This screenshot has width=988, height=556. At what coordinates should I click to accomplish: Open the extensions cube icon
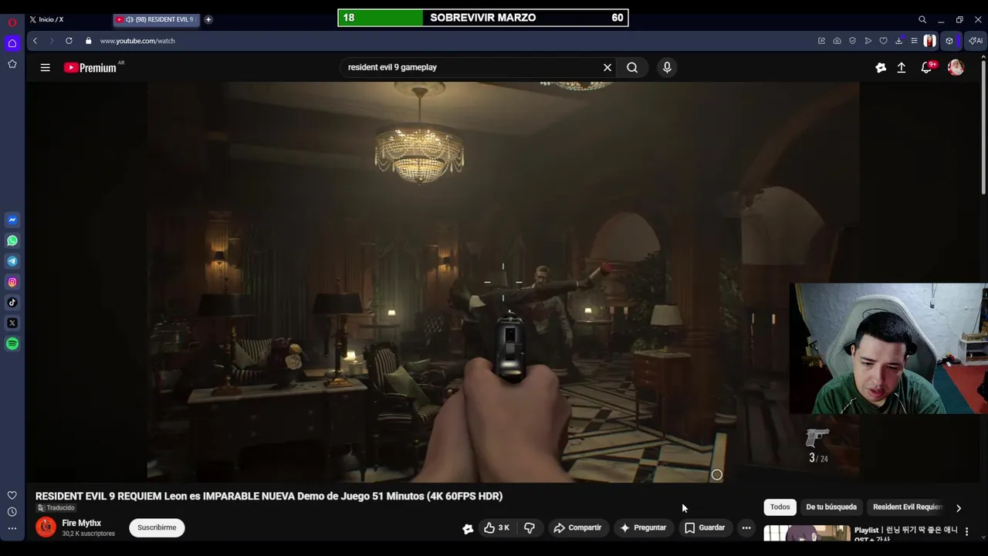(949, 41)
